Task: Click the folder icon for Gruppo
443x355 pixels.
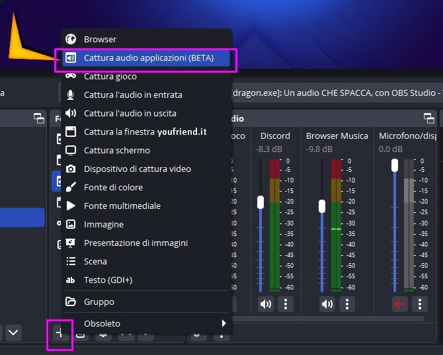Action: (x=71, y=301)
